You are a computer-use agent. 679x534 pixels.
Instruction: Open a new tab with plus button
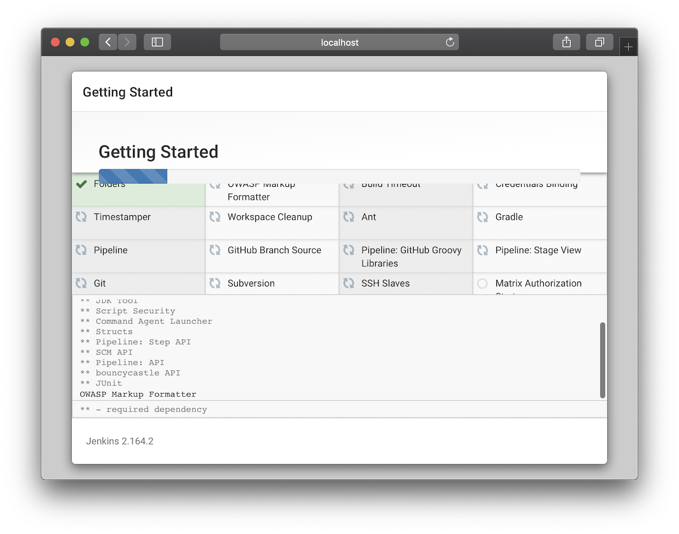coord(628,47)
